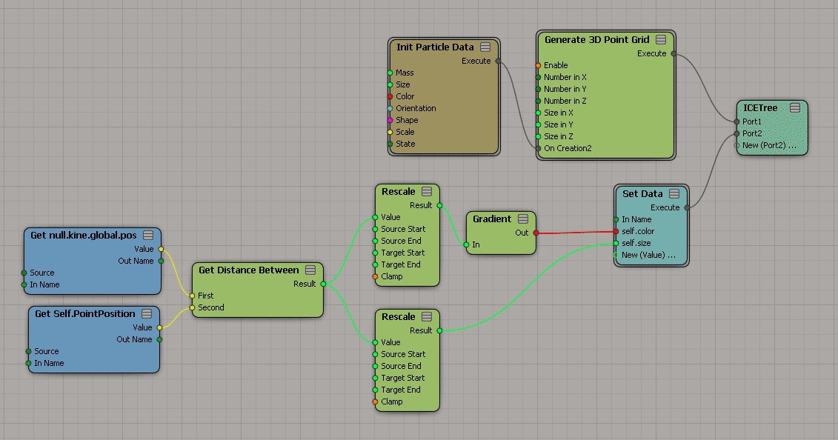Open the Init Particle Data node menu icon
Screen dimensions: 838x440
click(485, 47)
